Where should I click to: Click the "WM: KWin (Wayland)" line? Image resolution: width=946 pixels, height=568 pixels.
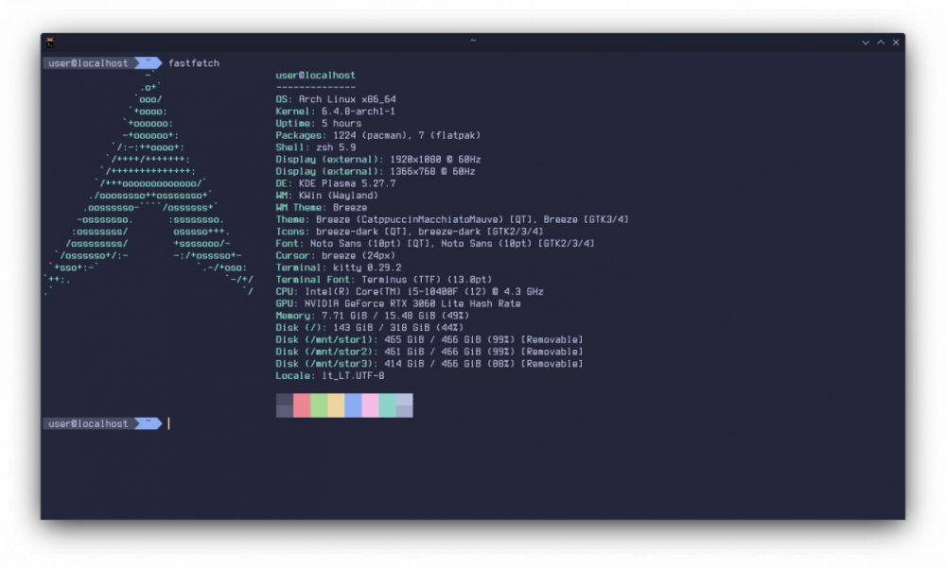pos(327,196)
